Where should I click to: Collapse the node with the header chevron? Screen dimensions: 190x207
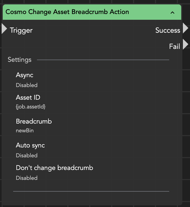(172, 12)
